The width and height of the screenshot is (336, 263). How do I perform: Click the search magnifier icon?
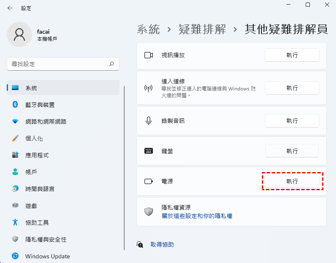click(x=112, y=64)
